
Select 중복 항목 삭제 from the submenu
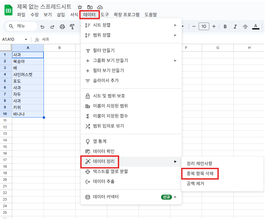coord(200,174)
